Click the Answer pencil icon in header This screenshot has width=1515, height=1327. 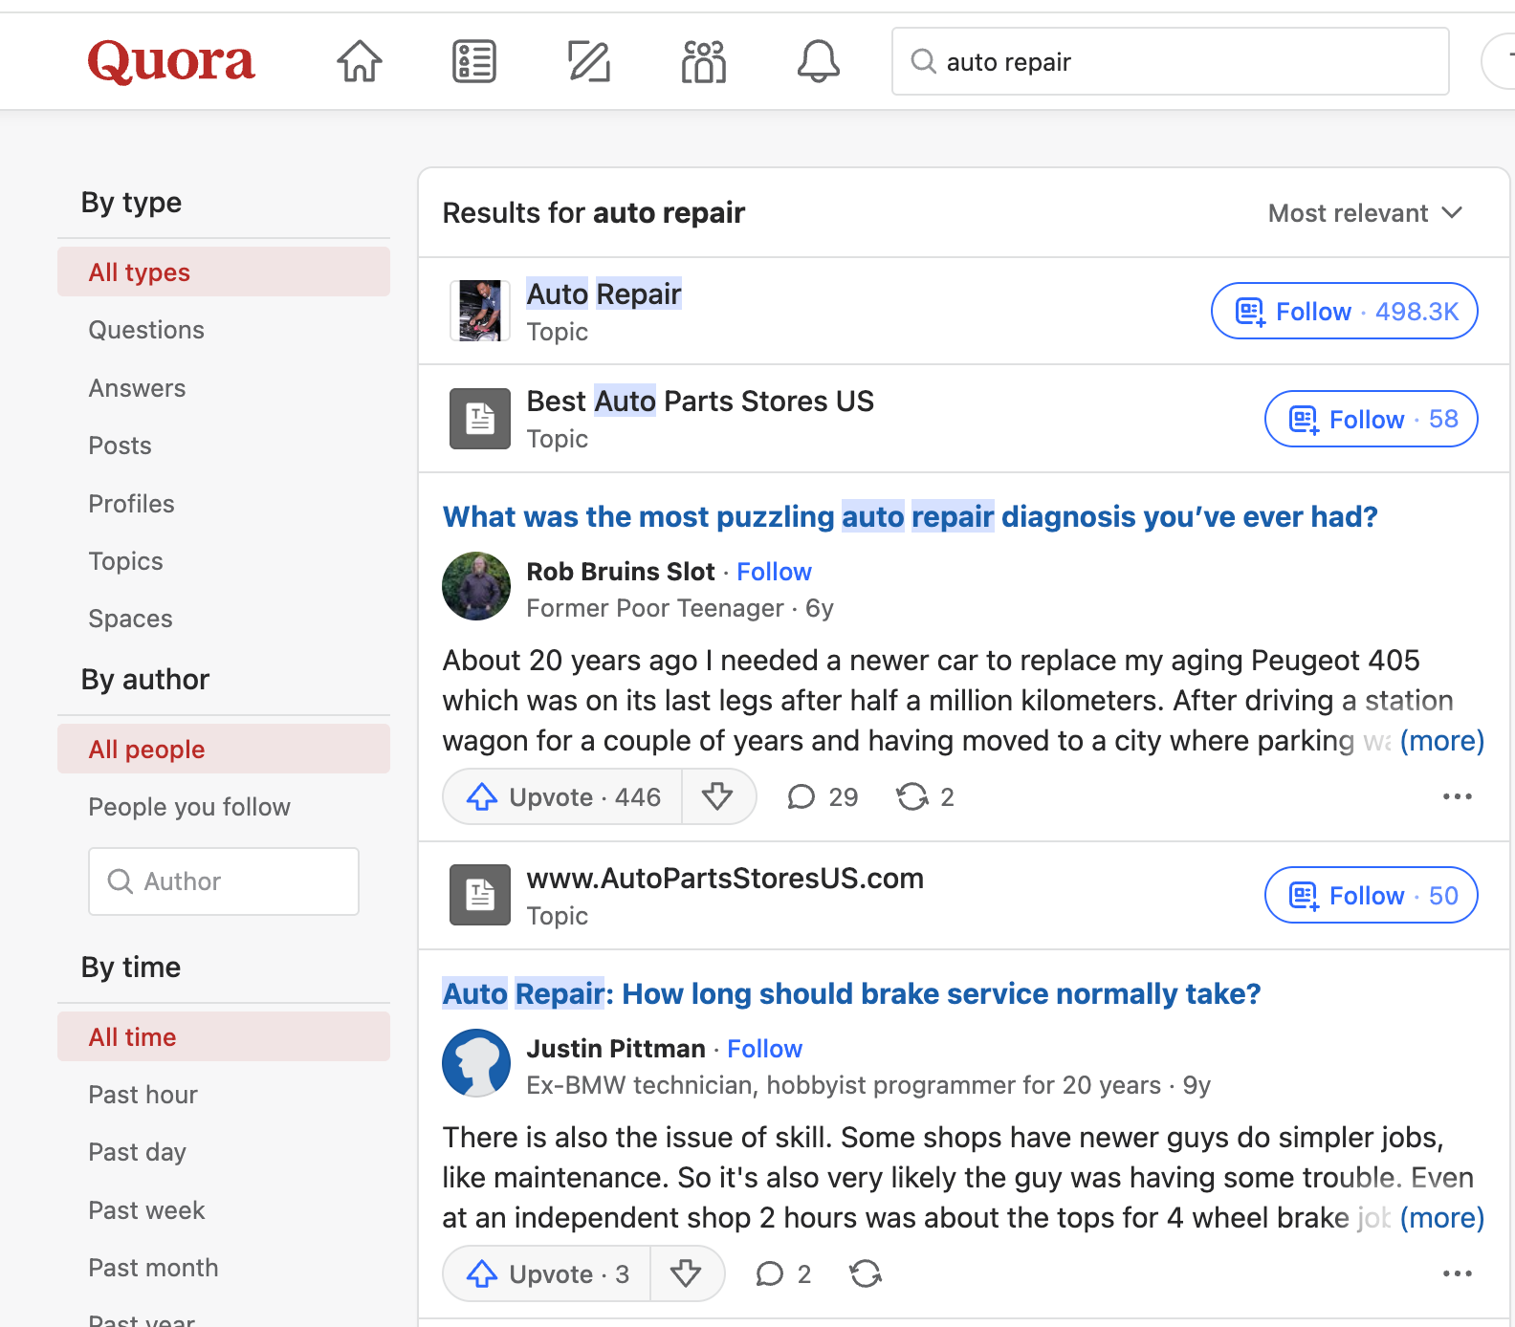point(588,61)
